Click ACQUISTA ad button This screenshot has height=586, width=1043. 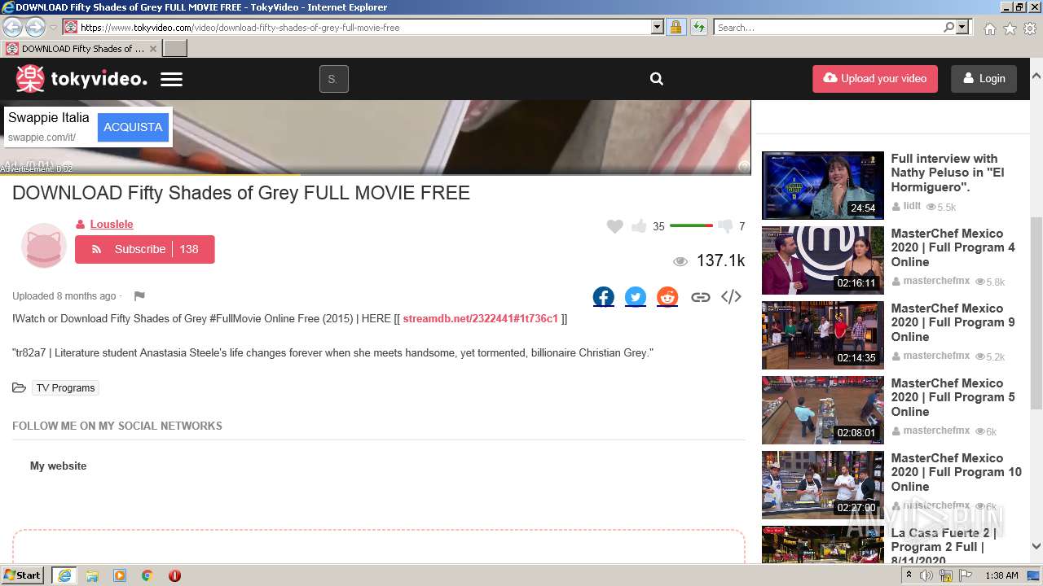[133, 127]
